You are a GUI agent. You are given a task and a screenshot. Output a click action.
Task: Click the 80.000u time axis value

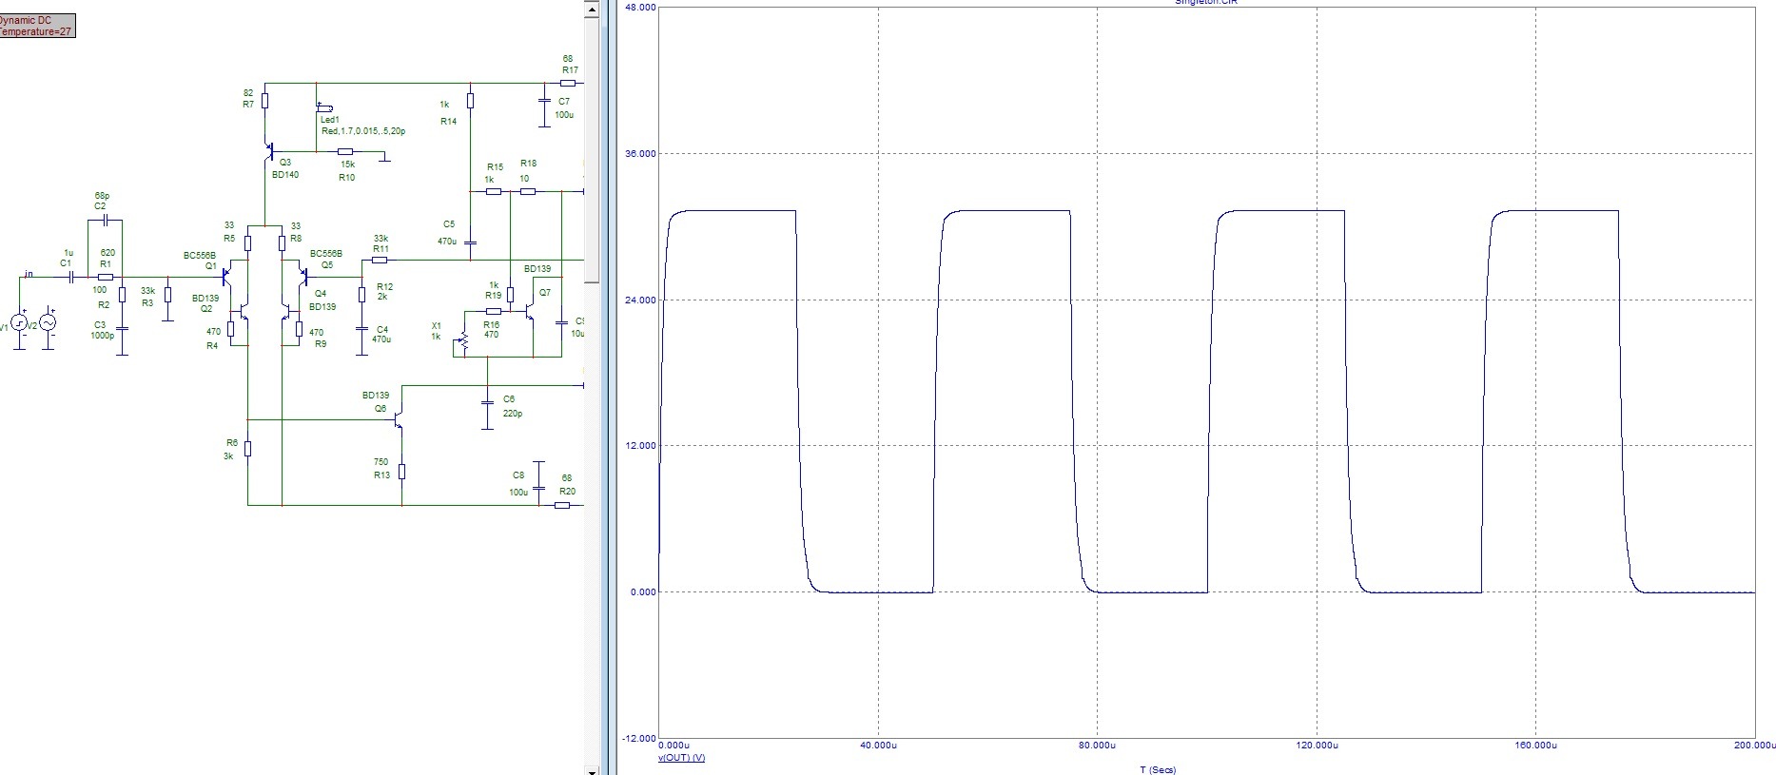1098,746
